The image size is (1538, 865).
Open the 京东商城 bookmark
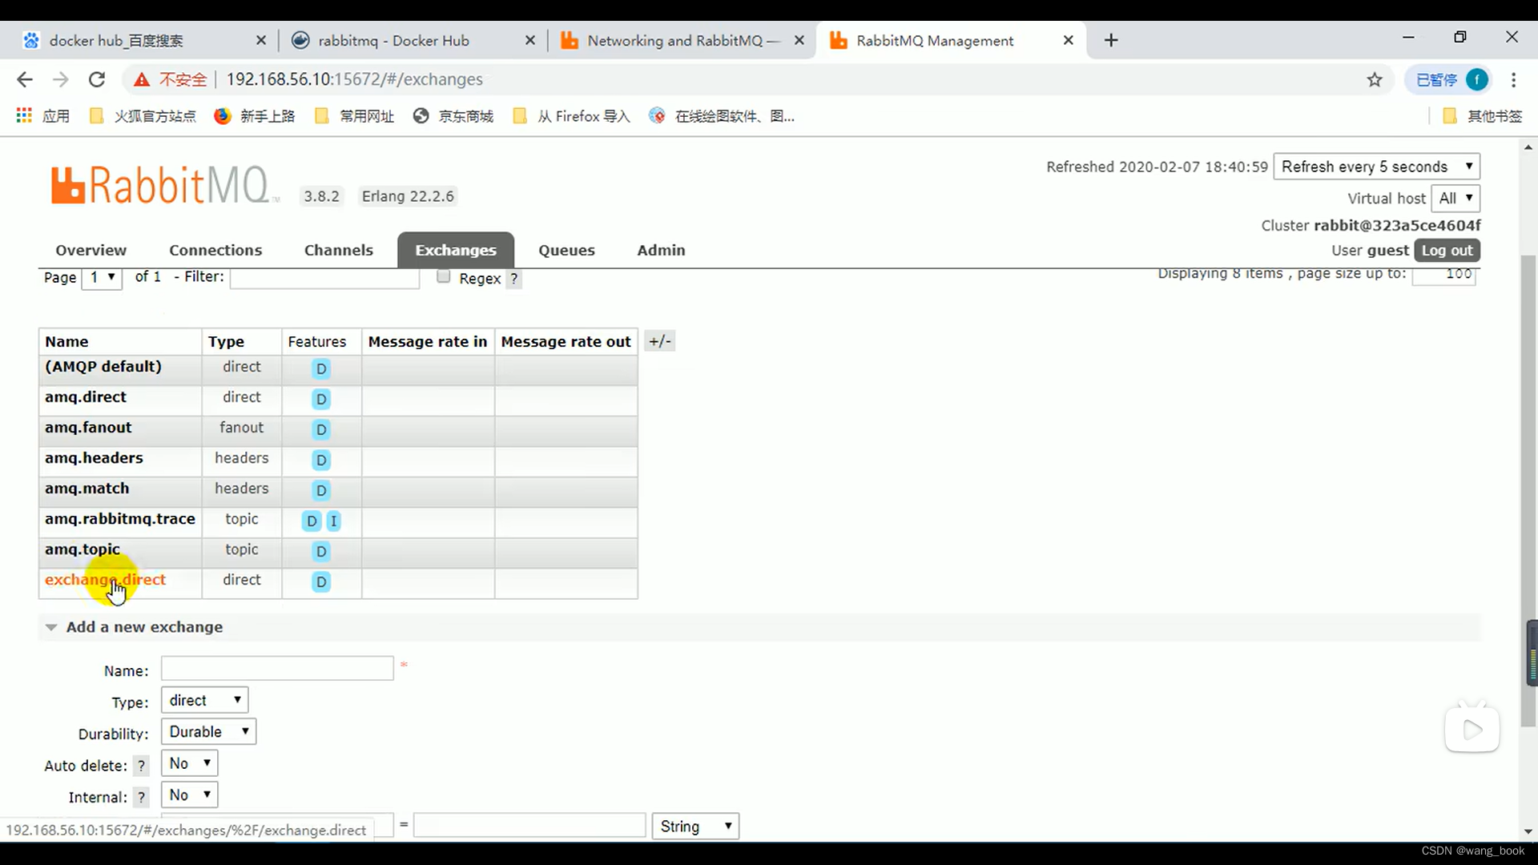[x=453, y=116]
